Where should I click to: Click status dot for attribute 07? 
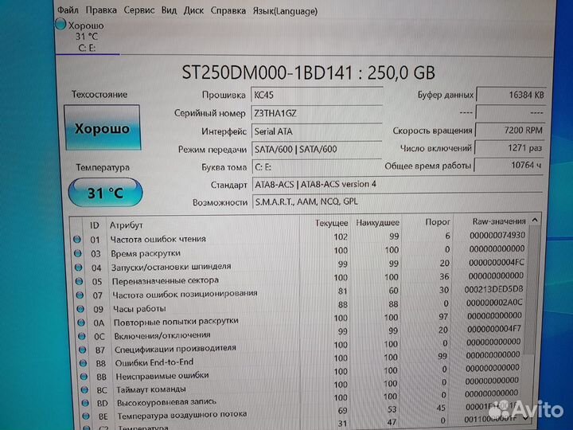[80, 295]
